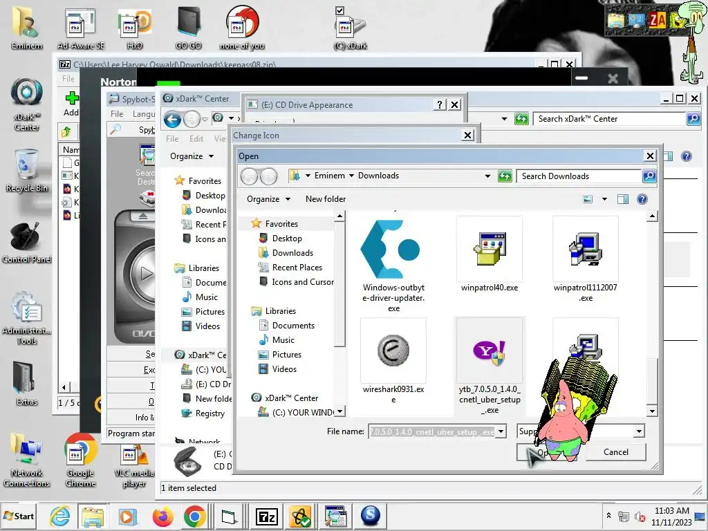
Task: Select Music library in Open dialog
Action: (x=283, y=340)
